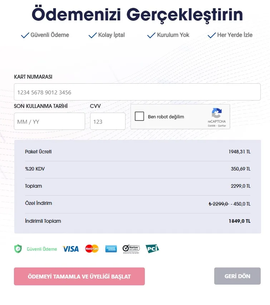
Task: Open the reCAPTCHA Şartlar link
Action: point(222,126)
